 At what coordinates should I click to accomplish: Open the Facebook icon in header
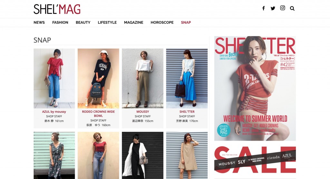[x=264, y=8]
